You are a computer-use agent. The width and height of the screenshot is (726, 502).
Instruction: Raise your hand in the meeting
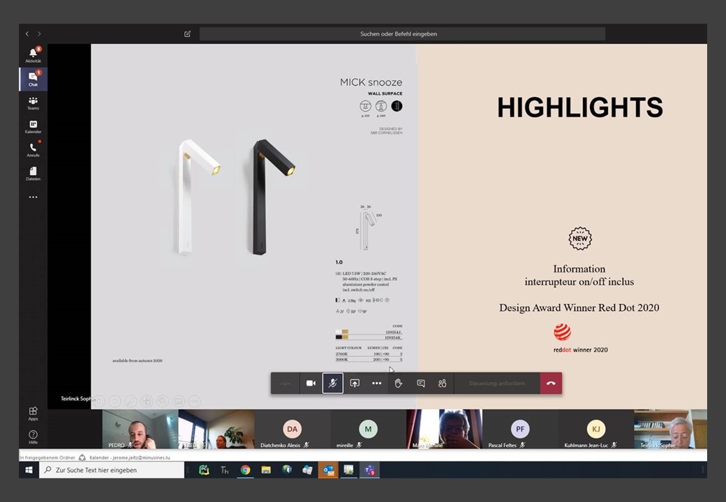399,383
